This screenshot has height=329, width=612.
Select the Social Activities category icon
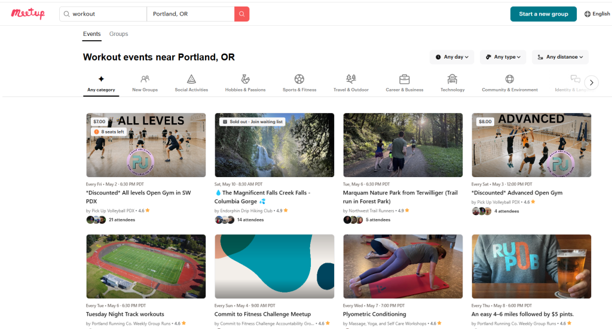pos(191,79)
